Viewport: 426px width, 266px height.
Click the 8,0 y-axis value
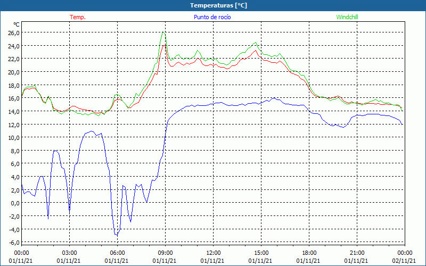click(15, 151)
